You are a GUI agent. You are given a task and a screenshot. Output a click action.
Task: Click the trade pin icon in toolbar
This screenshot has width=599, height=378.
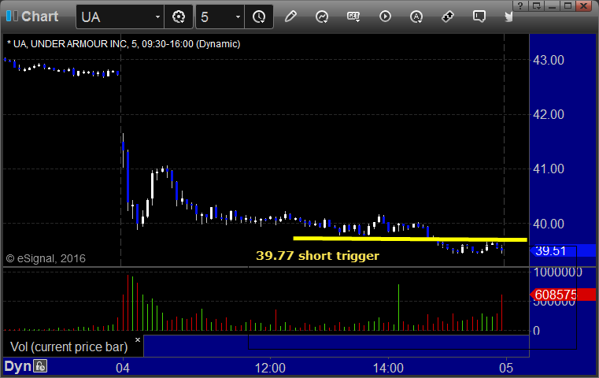[448, 17]
